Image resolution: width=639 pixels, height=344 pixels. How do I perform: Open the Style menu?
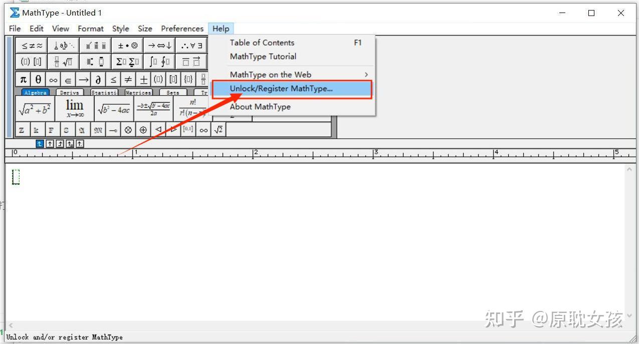(x=120, y=29)
